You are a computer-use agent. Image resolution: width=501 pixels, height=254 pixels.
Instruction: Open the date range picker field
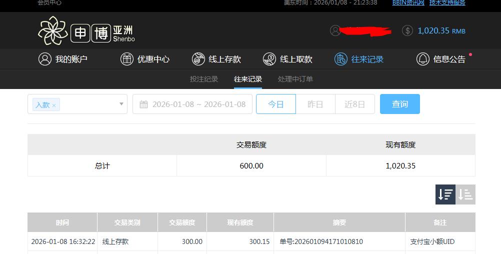coord(192,104)
